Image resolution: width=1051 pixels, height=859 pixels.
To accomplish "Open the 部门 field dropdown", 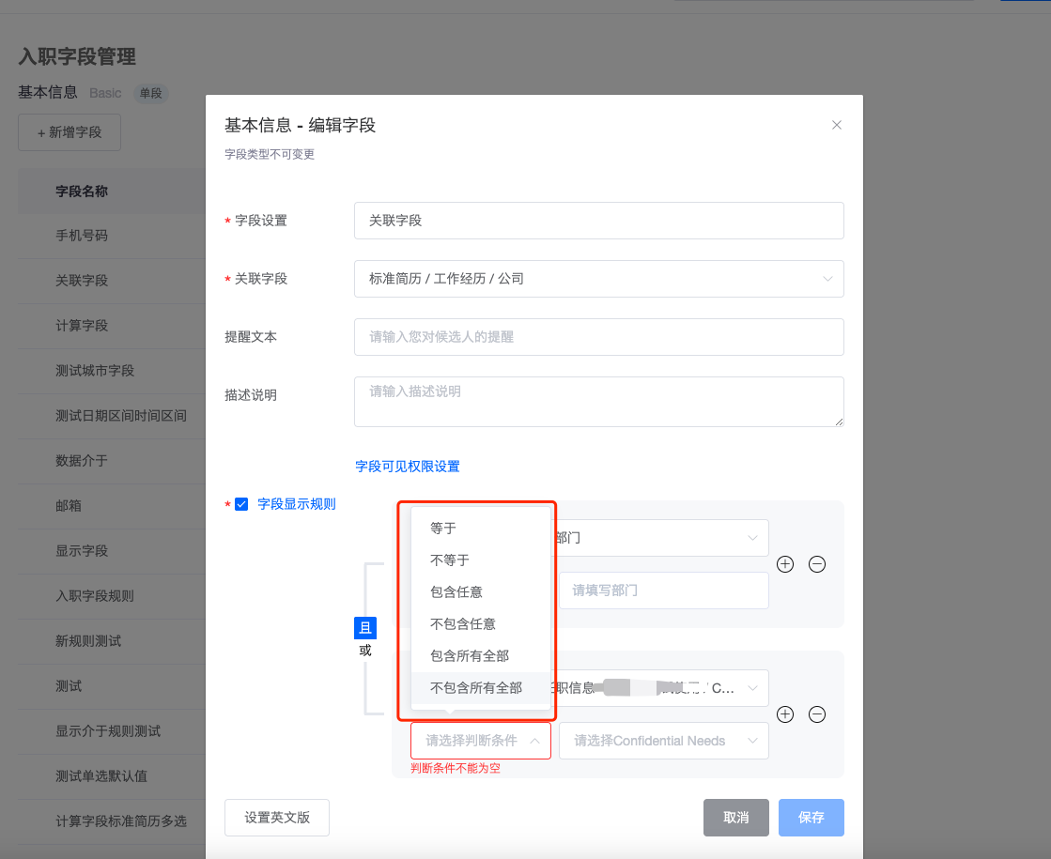I will point(659,538).
